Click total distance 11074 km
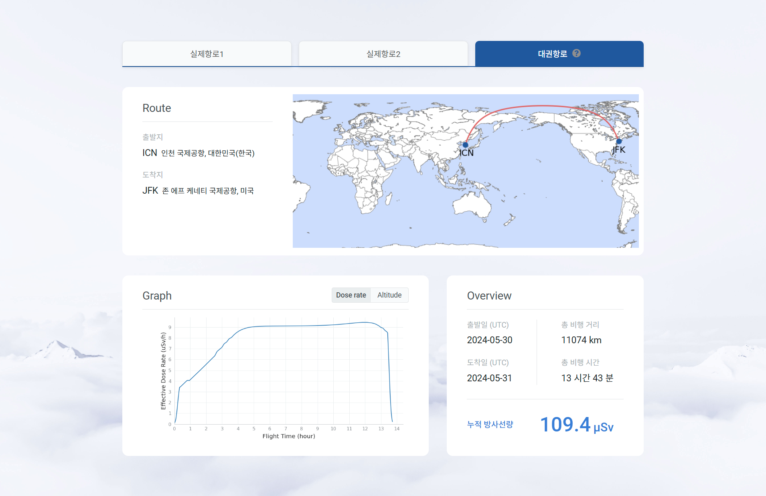This screenshot has height=496, width=766. (581, 340)
